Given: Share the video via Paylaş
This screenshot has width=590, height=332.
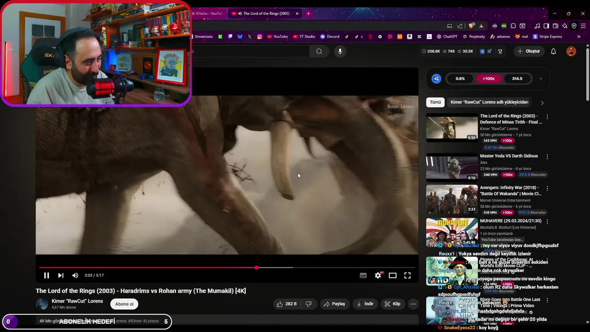Looking at the screenshot, I should pos(334,304).
